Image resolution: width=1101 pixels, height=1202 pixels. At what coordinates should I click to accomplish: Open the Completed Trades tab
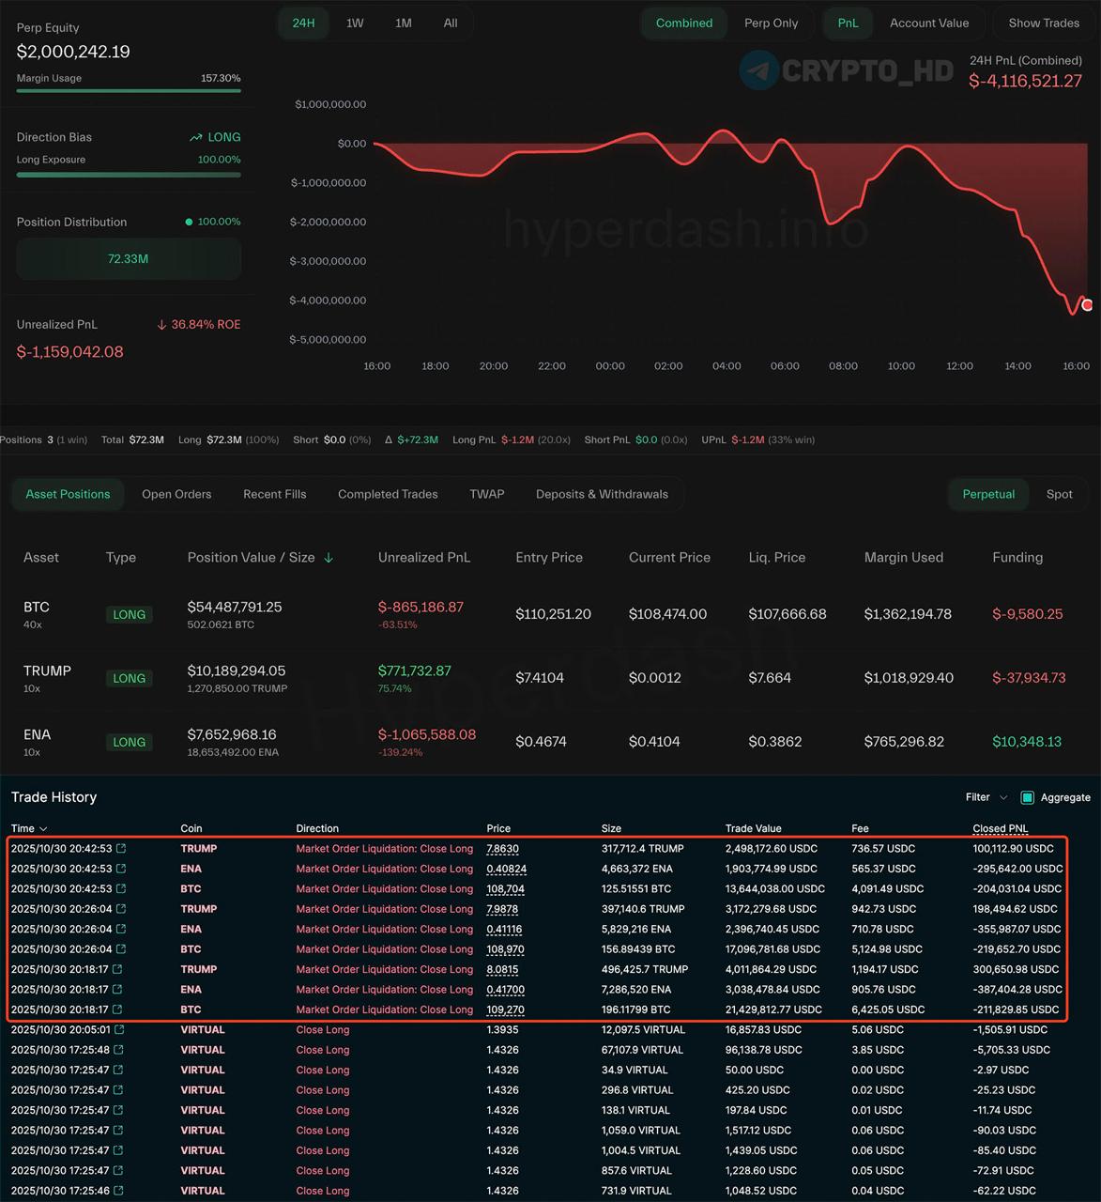[388, 494]
